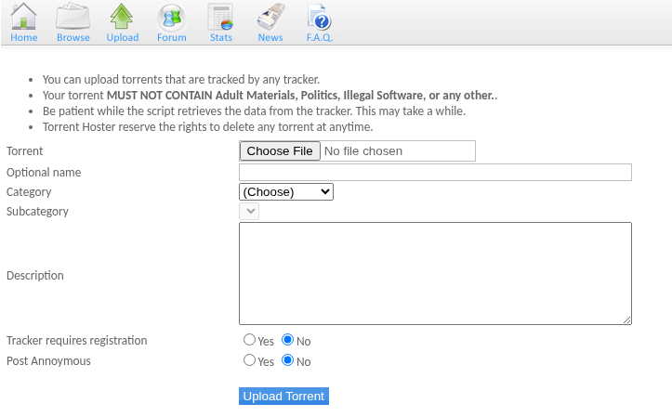
Task: Open the Upload text link
Action: click(x=123, y=38)
